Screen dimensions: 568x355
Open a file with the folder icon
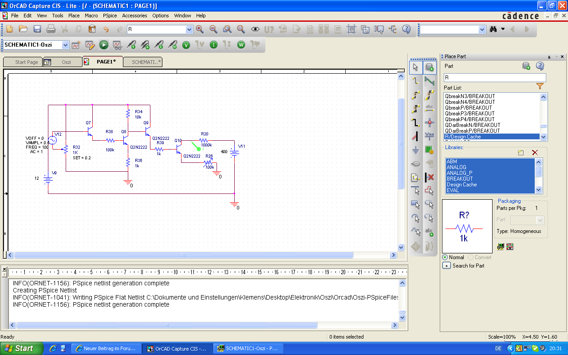(x=24, y=29)
